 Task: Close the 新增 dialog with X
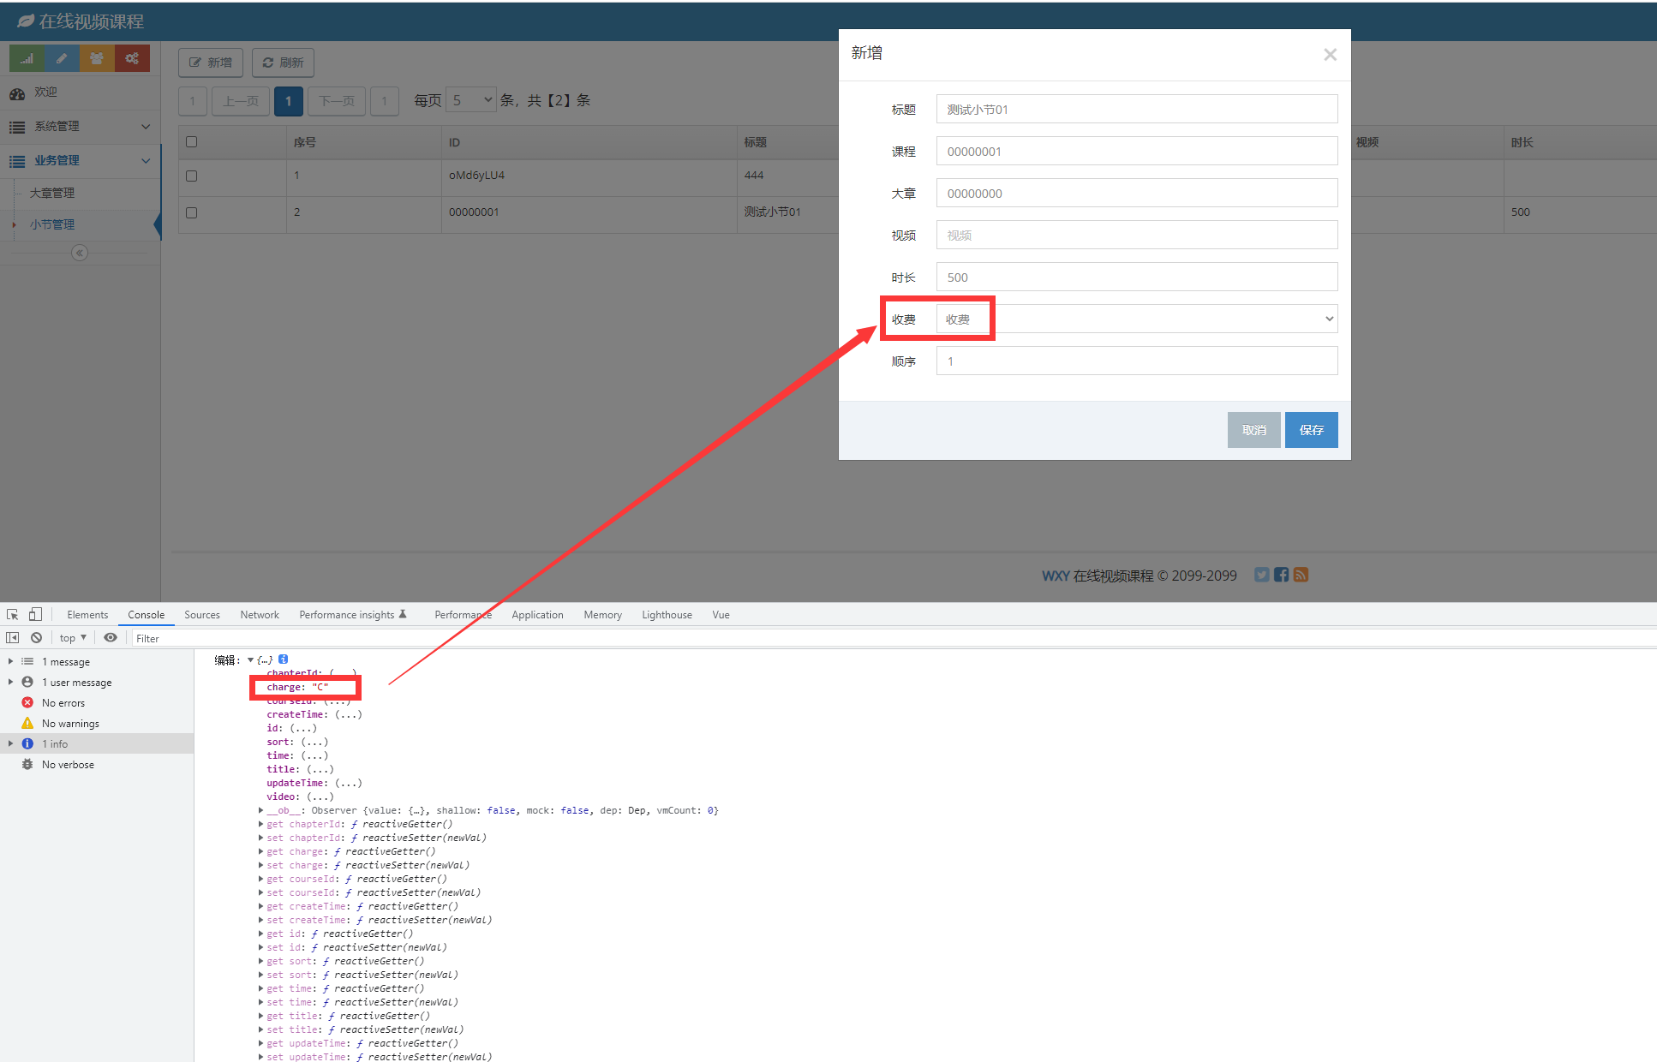(1330, 55)
